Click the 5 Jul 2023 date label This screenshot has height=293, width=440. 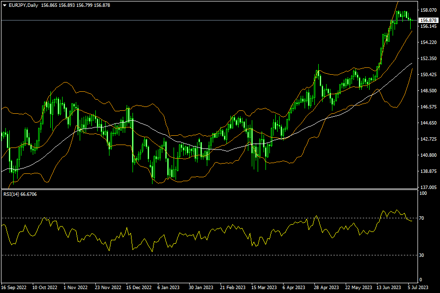click(418, 288)
